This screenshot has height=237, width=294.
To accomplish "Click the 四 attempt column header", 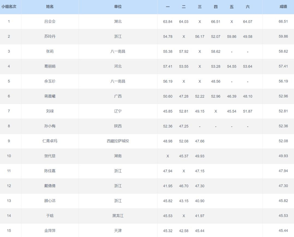I will (x=215, y=7).
